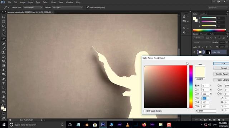Click Add to Swatches button
The width and height of the screenshot is (229, 128).
pyautogui.click(x=221, y=74)
